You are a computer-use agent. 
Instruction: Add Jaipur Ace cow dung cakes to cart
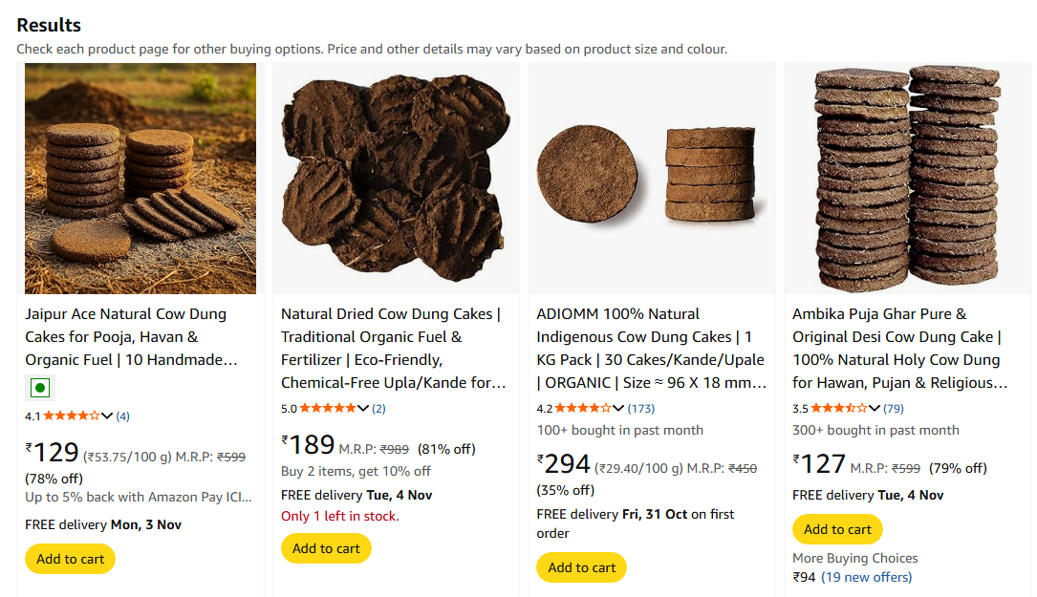[x=70, y=559]
